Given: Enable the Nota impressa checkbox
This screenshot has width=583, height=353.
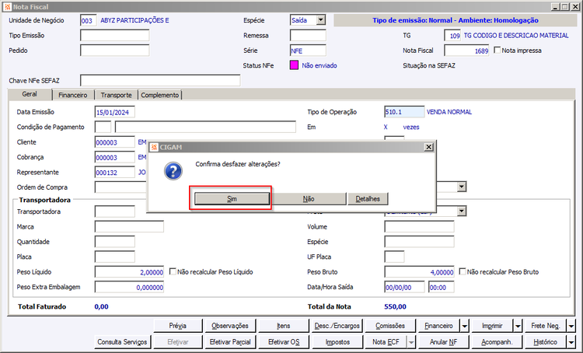Looking at the screenshot, I should pos(497,50).
